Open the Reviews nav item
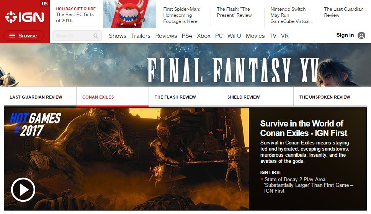Screen dimensions: 371x214 [x=166, y=36]
